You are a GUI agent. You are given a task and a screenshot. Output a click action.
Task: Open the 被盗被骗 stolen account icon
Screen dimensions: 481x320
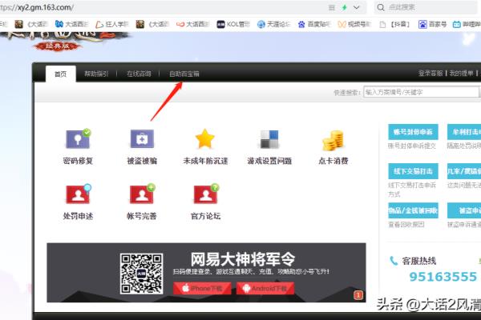[x=142, y=139]
